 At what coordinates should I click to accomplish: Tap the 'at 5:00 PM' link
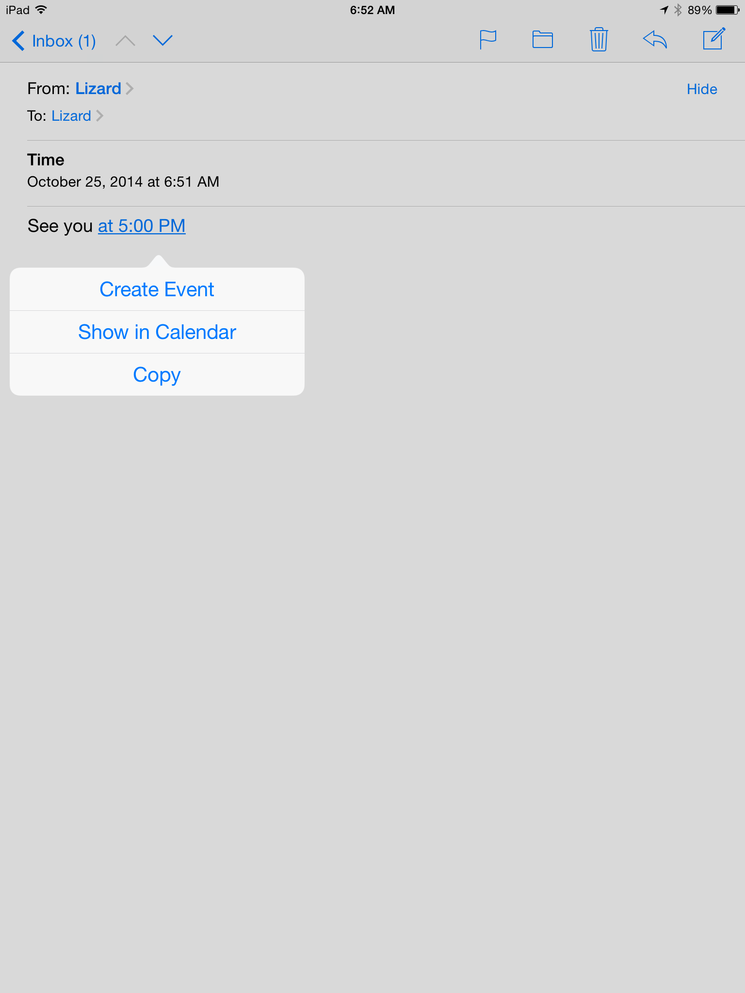pos(142,226)
